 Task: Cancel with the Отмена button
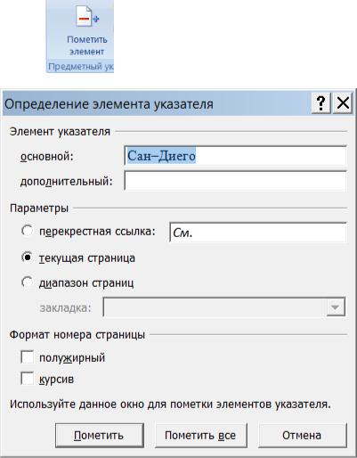coord(303,435)
